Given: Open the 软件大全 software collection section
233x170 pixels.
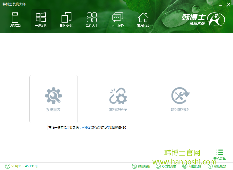Looking at the screenshot, I should coord(92,20).
